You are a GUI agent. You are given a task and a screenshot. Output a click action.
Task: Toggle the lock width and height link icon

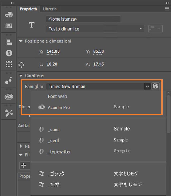click(x=21, y=65)
